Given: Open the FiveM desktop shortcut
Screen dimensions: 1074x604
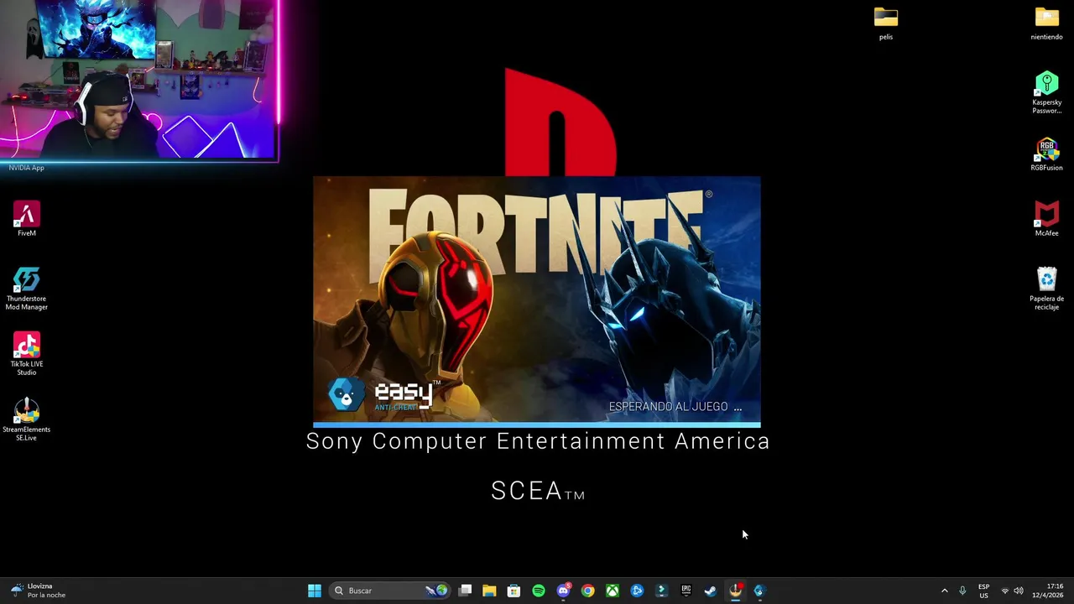Looking at the screenshot, I should [x=27, y=218].
